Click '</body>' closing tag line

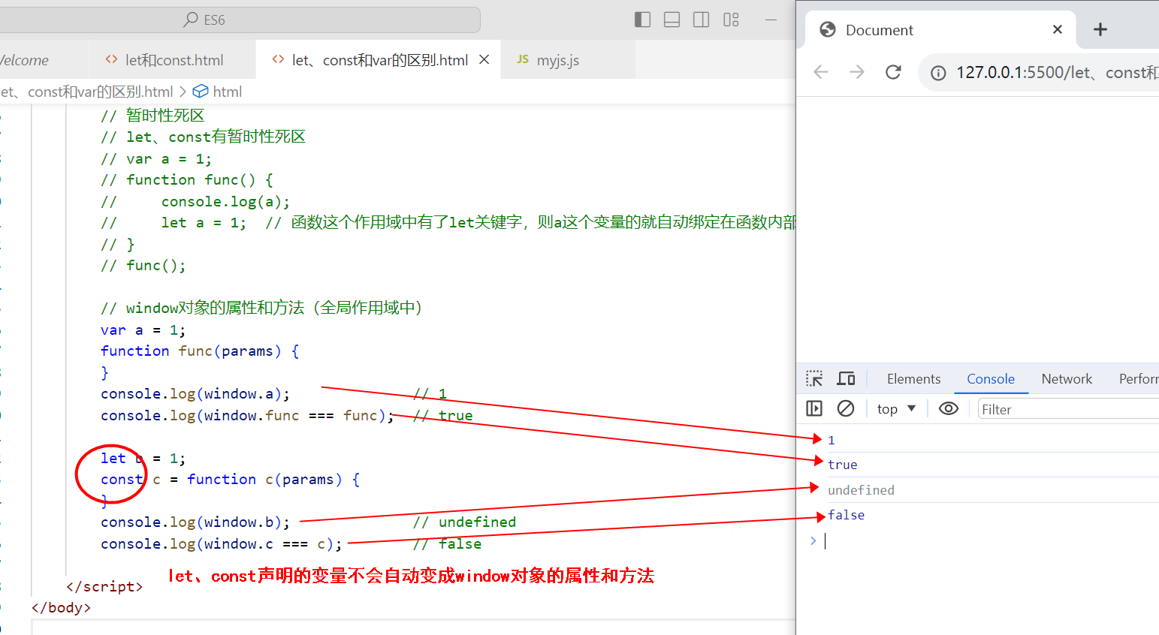(x=62, y=607)
